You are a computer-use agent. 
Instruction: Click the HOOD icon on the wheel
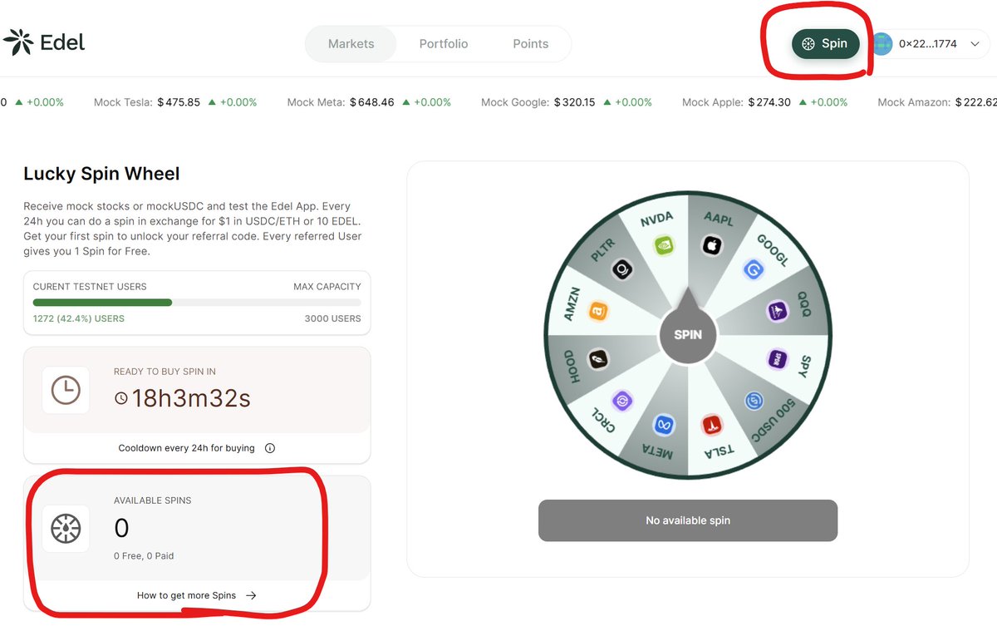tap(598, 359)
